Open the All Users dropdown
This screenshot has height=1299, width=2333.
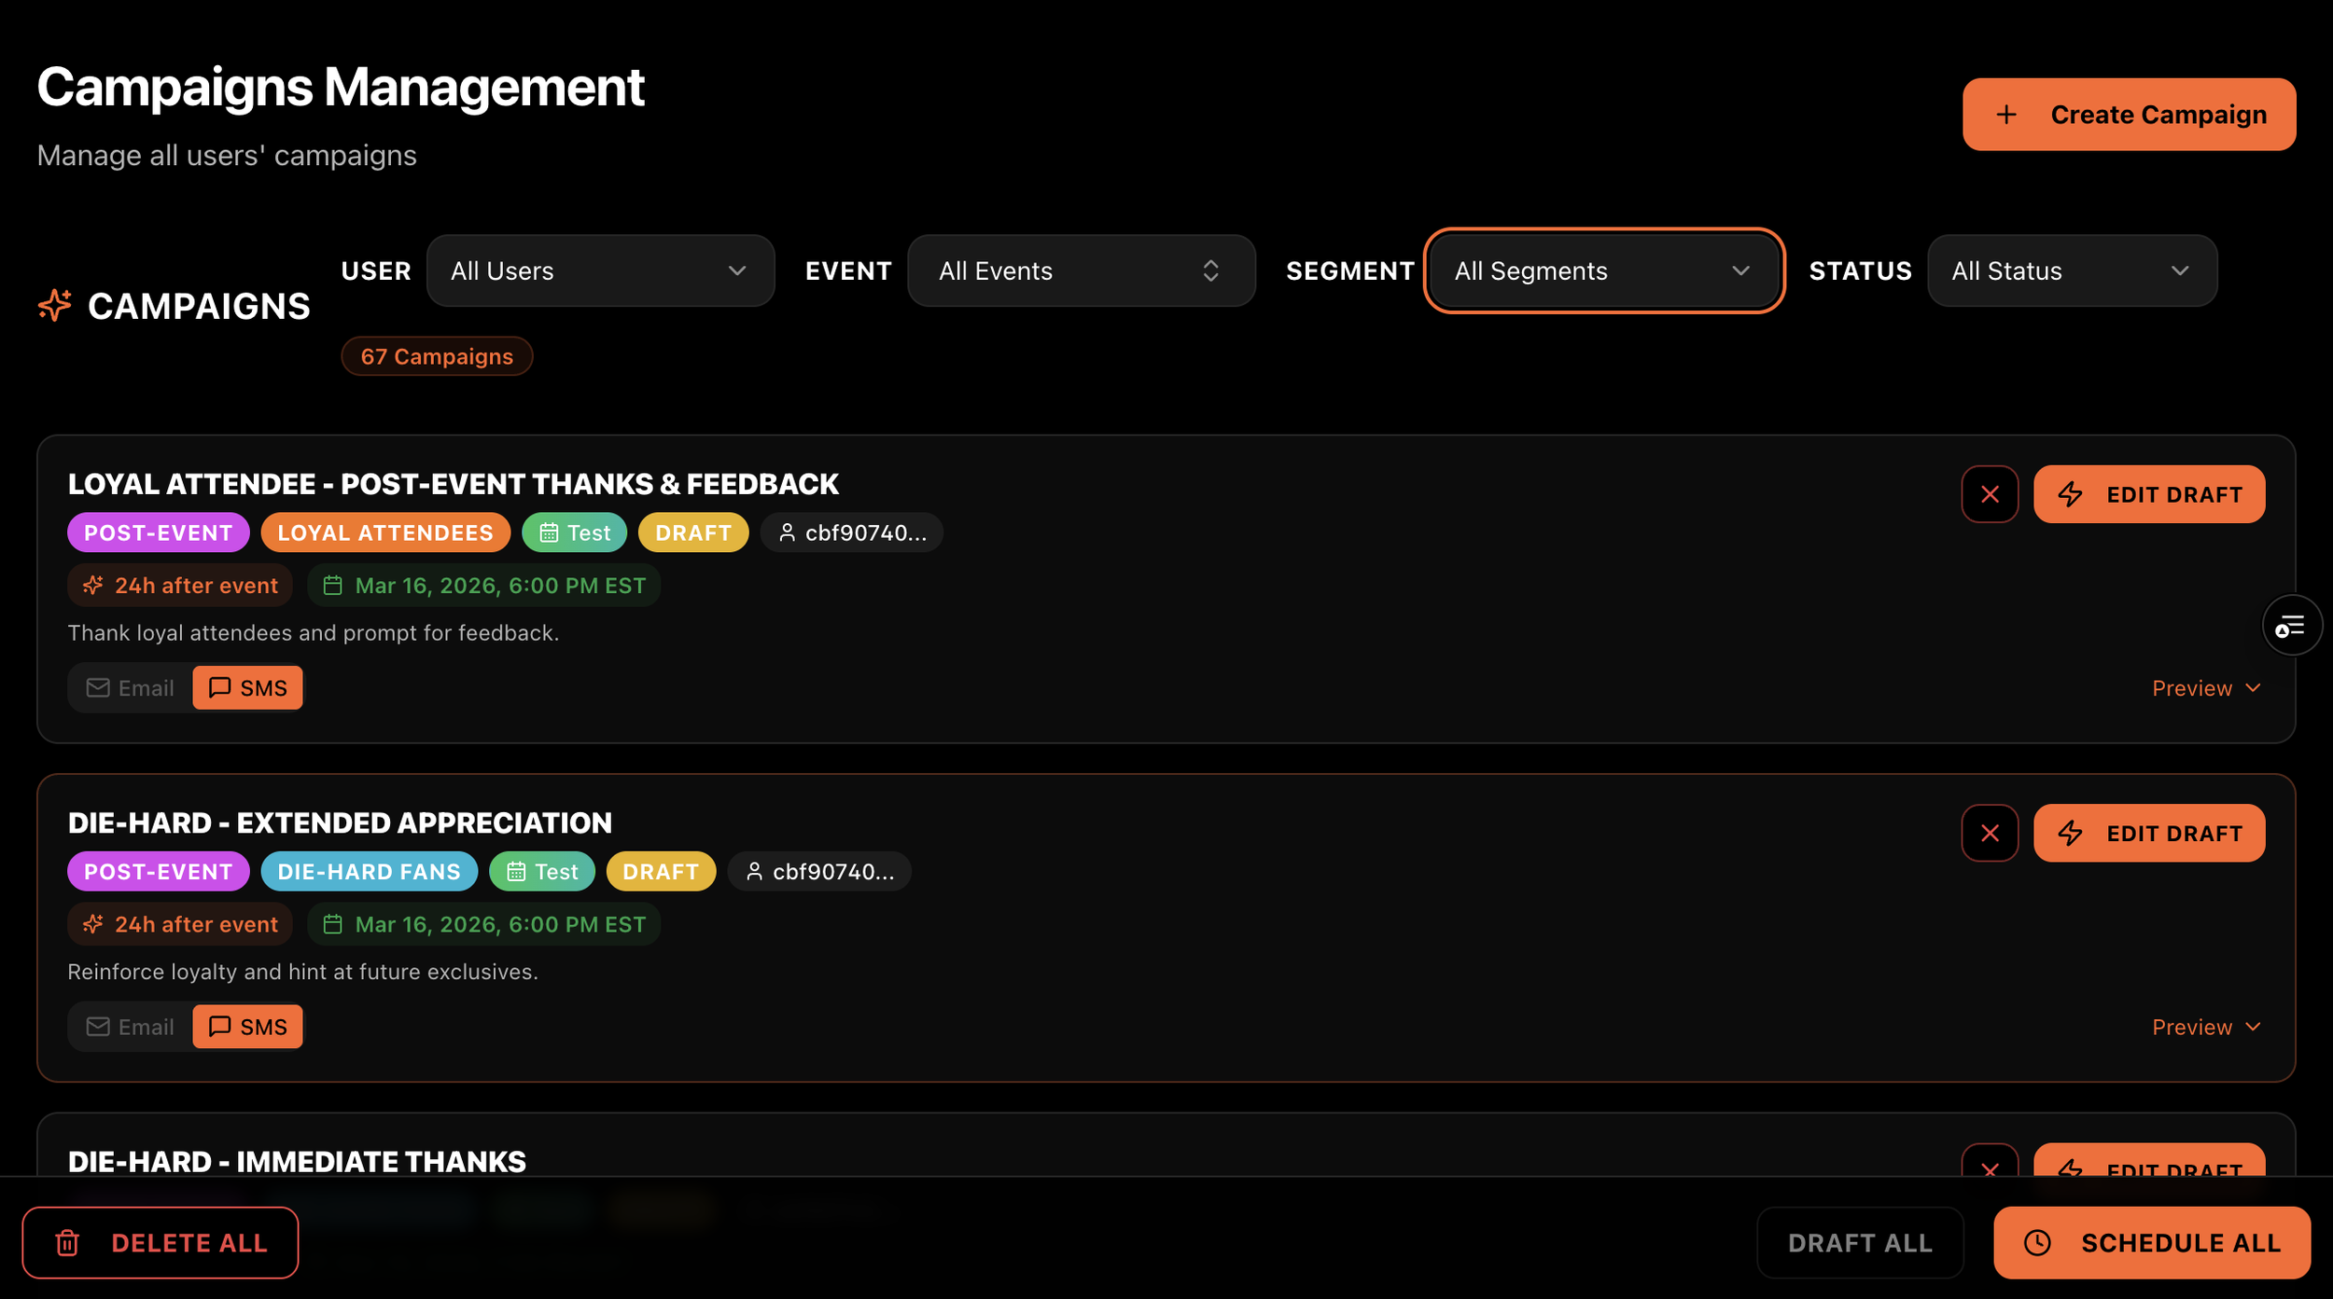click(600, 270)
